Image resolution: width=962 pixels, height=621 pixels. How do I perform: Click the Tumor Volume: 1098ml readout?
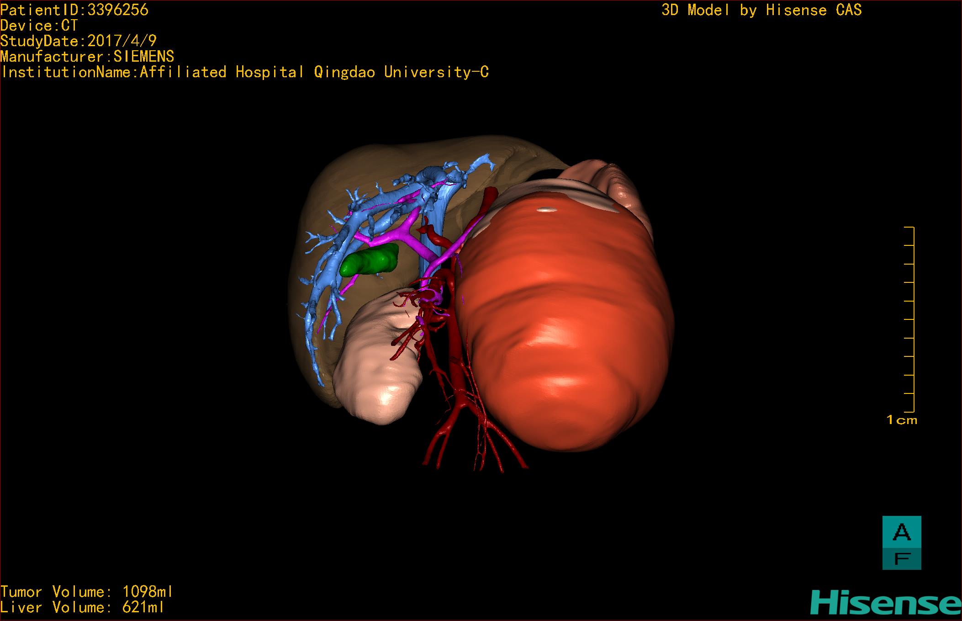click(86, 592)
